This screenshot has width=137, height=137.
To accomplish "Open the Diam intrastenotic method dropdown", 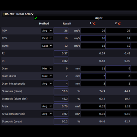I will 47,84.
